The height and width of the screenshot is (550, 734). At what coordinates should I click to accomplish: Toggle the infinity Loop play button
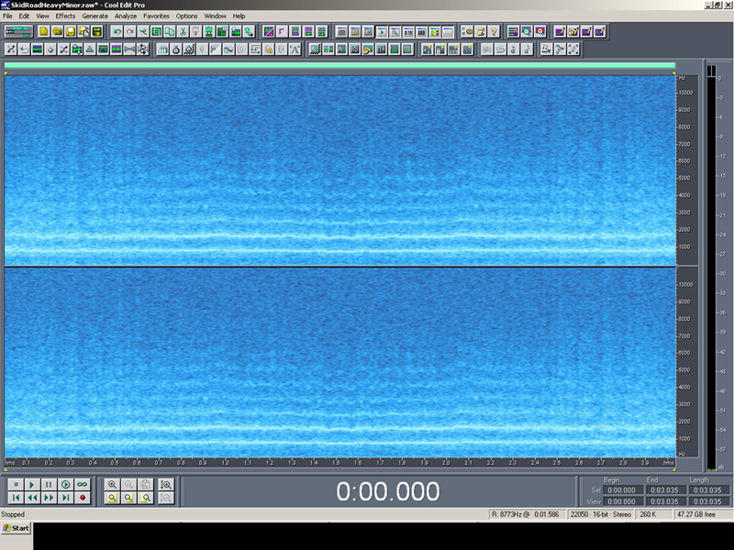click(x=83, y=485)
